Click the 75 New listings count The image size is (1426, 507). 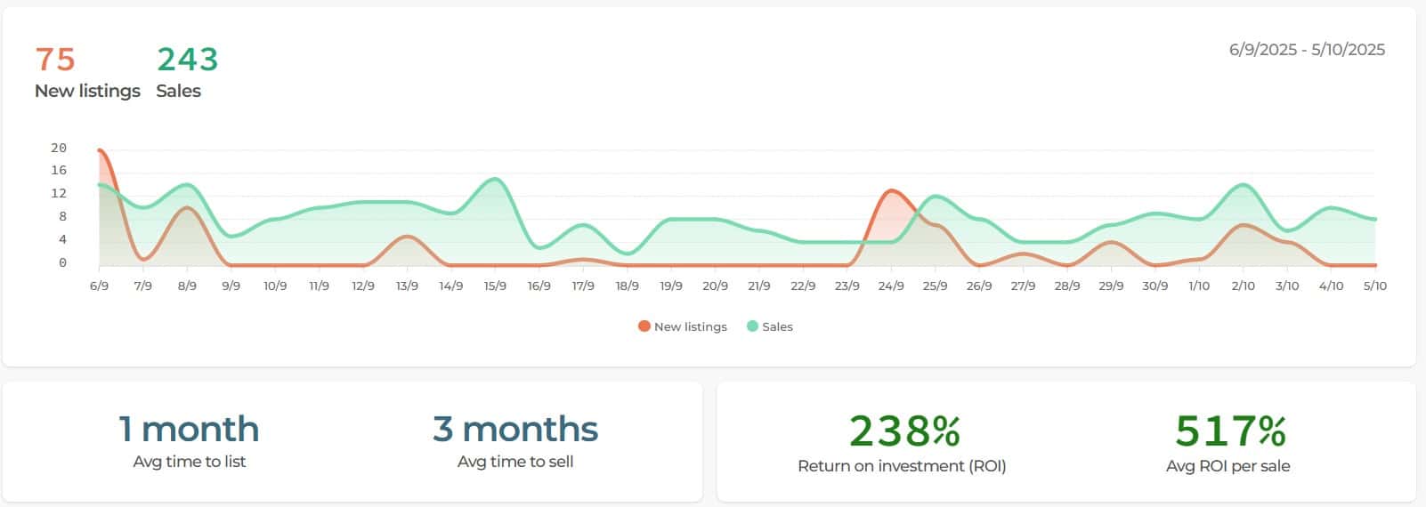coord(55,60)
